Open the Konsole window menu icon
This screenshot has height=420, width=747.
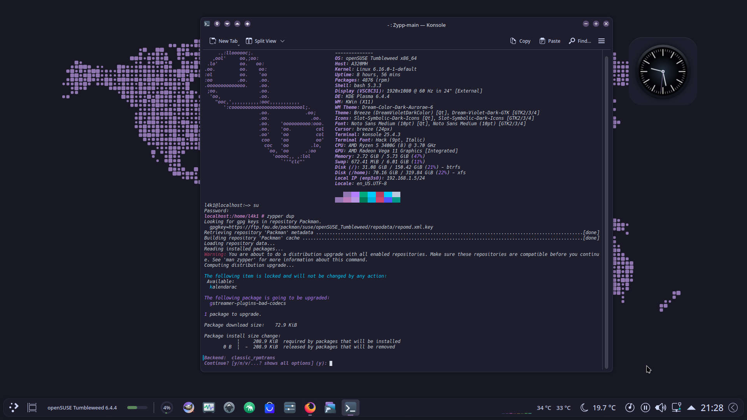tap(207, 24)
